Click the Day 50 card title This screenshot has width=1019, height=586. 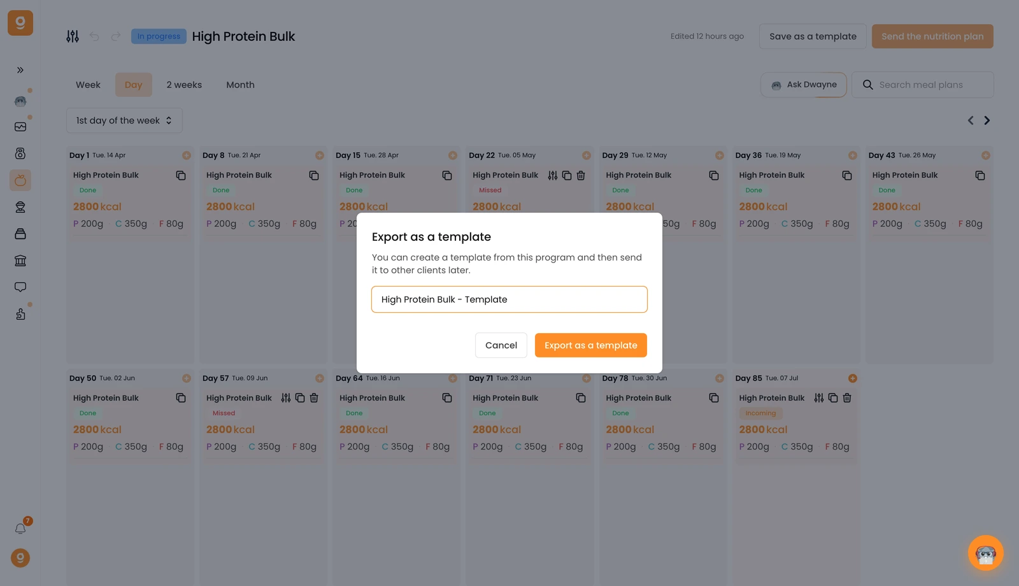pyautogui.click(x=106, y=398)
